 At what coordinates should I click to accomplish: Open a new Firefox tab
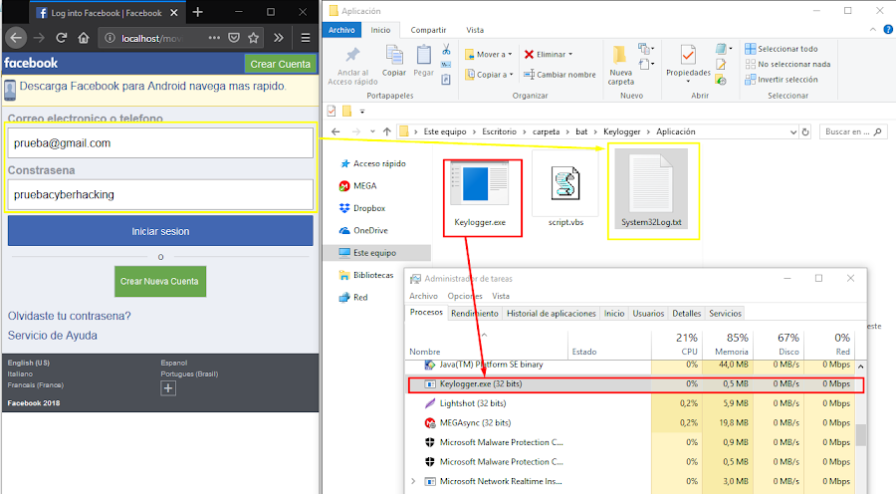(198, 12)
